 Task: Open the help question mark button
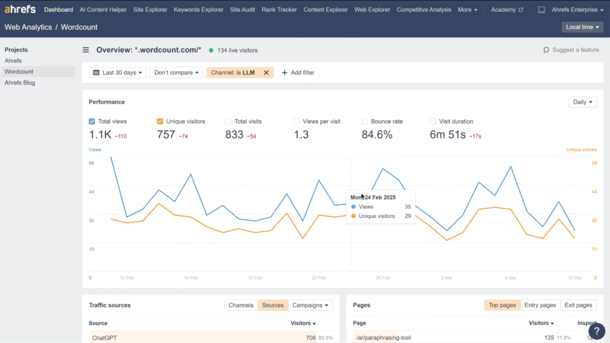click(x=596, y=331)
